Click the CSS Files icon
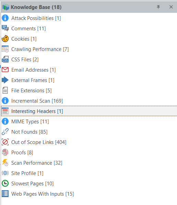Screen dimensions: 177x205 pos(5,59)
